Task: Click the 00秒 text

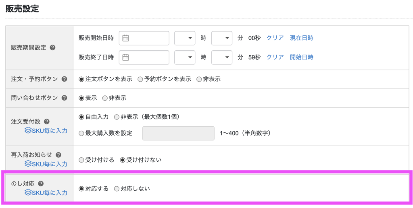Action: 254,38
